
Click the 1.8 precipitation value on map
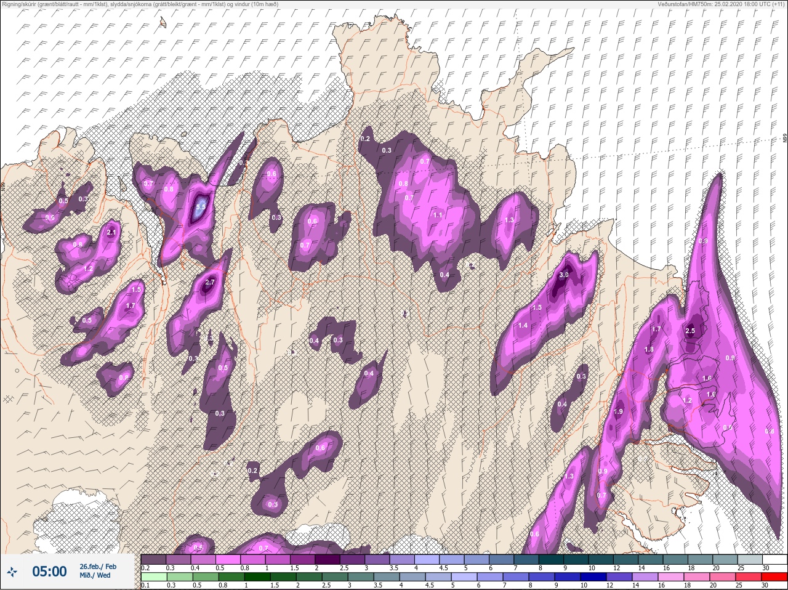click(x=649, y=349)
